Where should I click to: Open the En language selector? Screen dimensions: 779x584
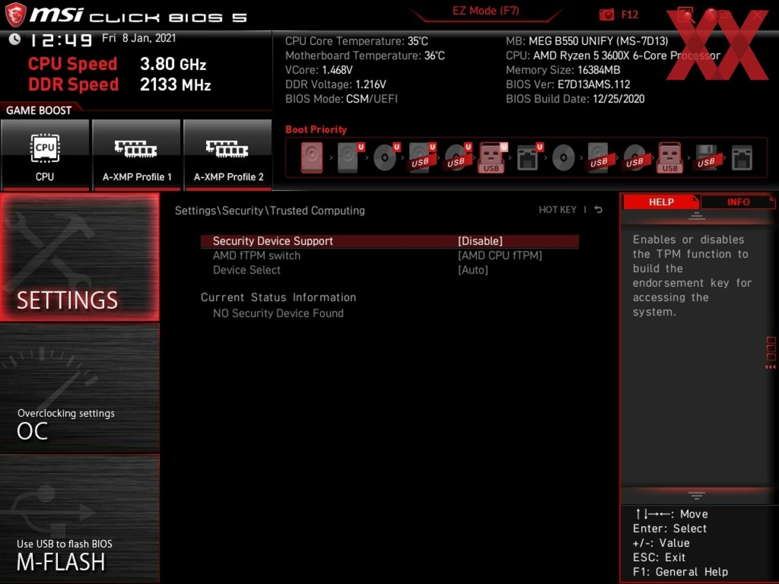[x=718, y=15]
